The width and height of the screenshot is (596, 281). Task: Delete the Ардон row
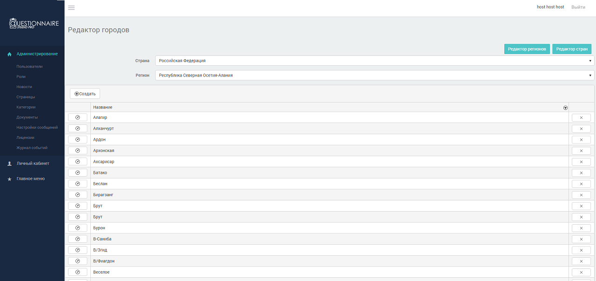581,140
